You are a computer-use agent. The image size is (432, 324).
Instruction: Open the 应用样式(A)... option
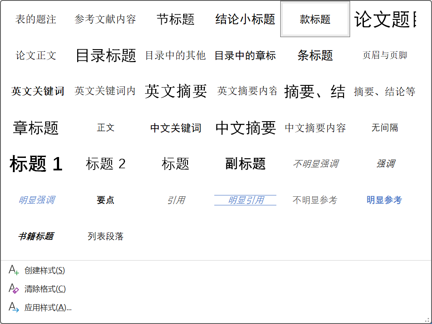coord(48,308)
